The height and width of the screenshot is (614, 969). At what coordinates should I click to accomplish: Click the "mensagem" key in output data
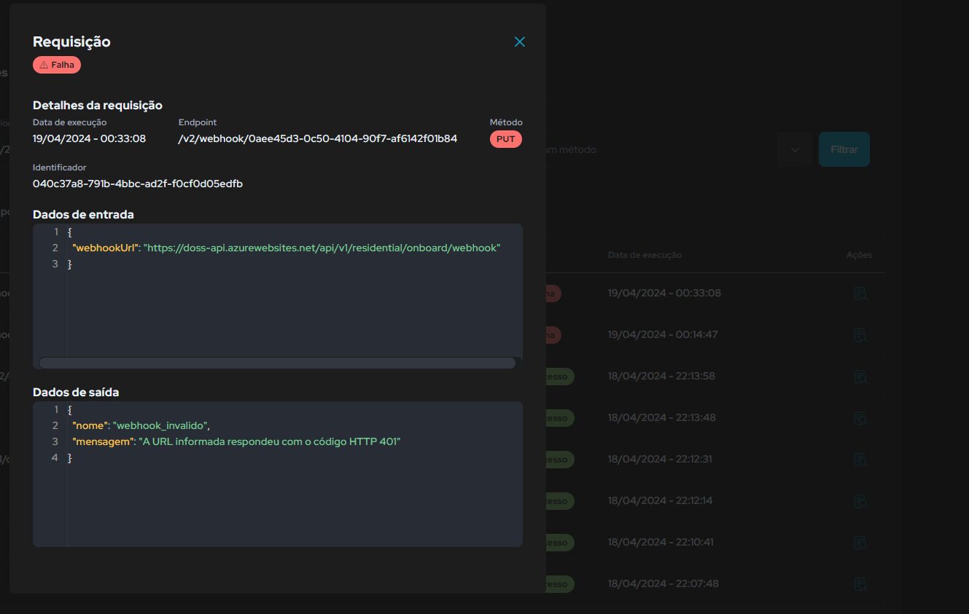[103, 441]
